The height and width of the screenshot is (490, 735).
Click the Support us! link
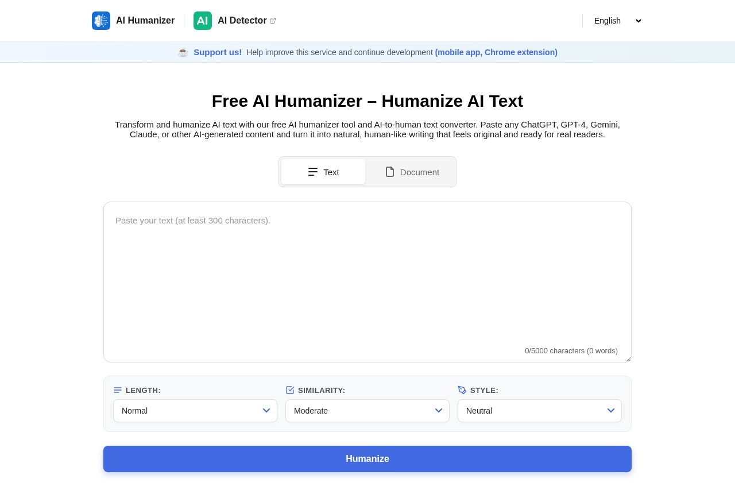click(x=218, y=52)
